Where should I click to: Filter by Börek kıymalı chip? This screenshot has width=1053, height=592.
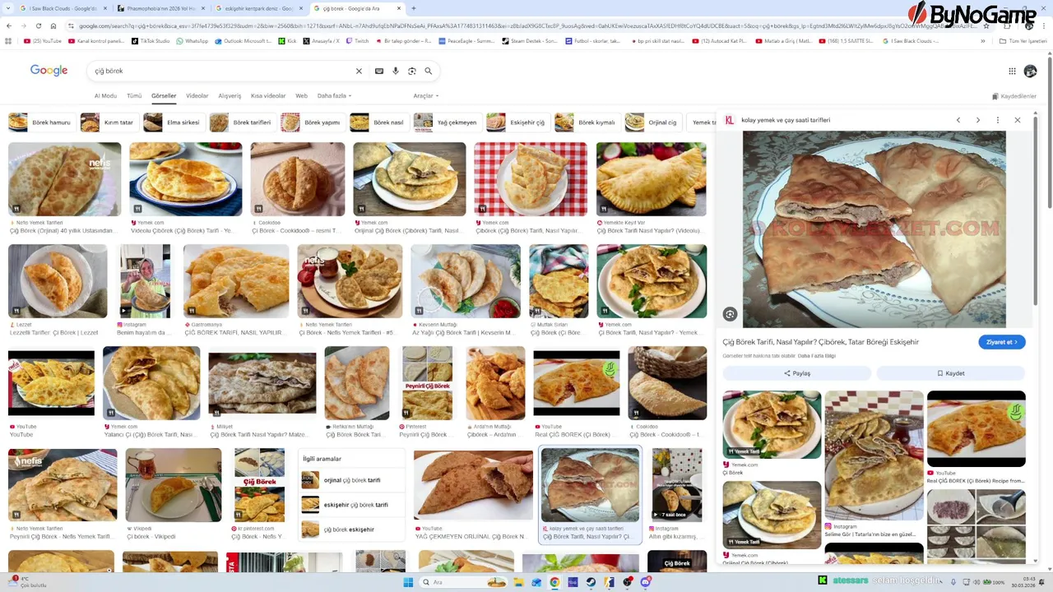[586, 123]
